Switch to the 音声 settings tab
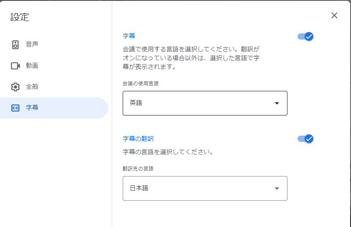 pyautogui.click(x=54, y=45)
